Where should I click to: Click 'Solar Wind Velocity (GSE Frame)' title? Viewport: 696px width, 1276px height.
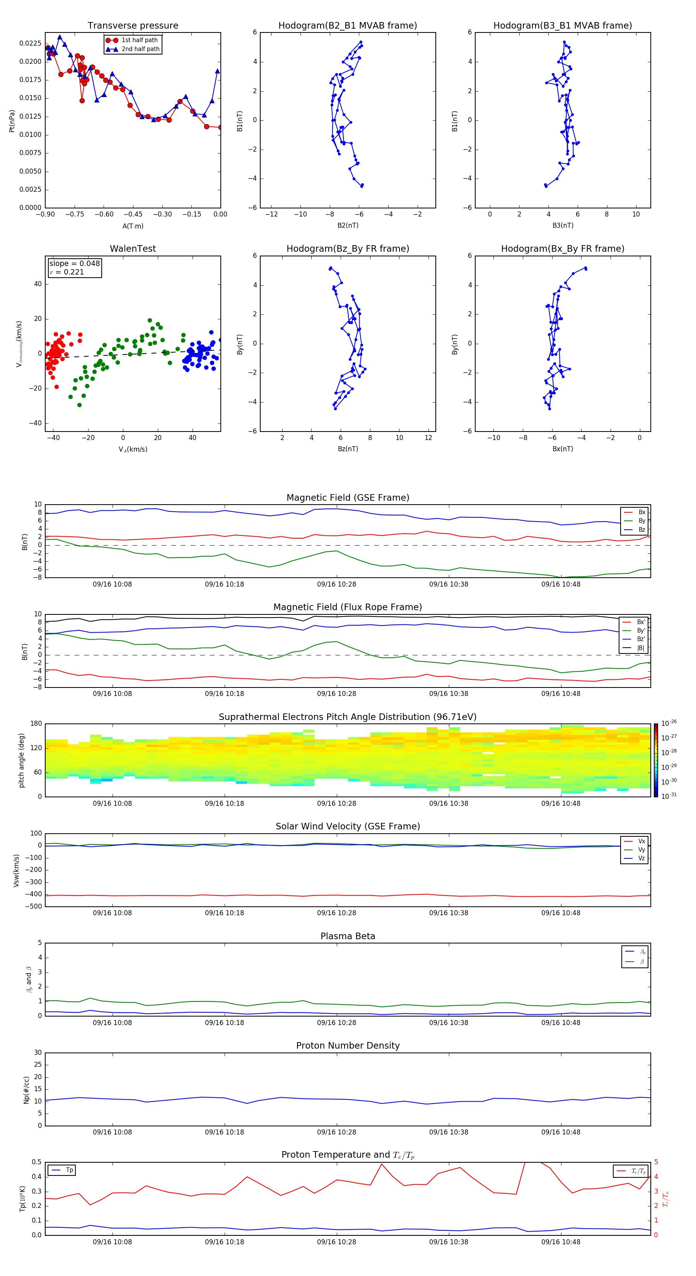tap(348, 827)
